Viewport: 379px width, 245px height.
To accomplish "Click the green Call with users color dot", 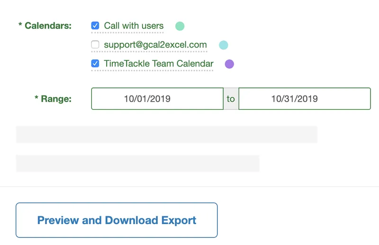I will tap(180, 26).
